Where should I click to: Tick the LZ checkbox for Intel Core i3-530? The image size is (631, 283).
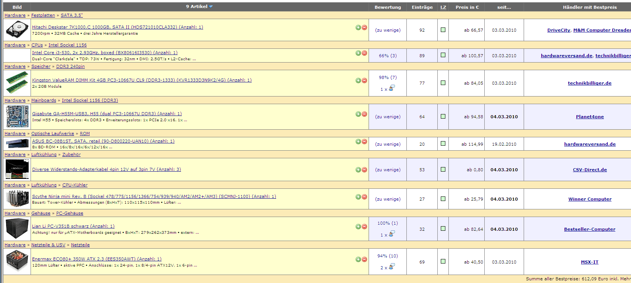click(443, 55)
